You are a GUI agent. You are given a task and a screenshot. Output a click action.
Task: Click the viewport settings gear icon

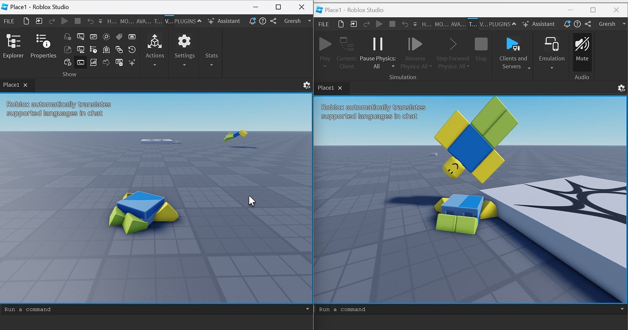tap(307, 85)
